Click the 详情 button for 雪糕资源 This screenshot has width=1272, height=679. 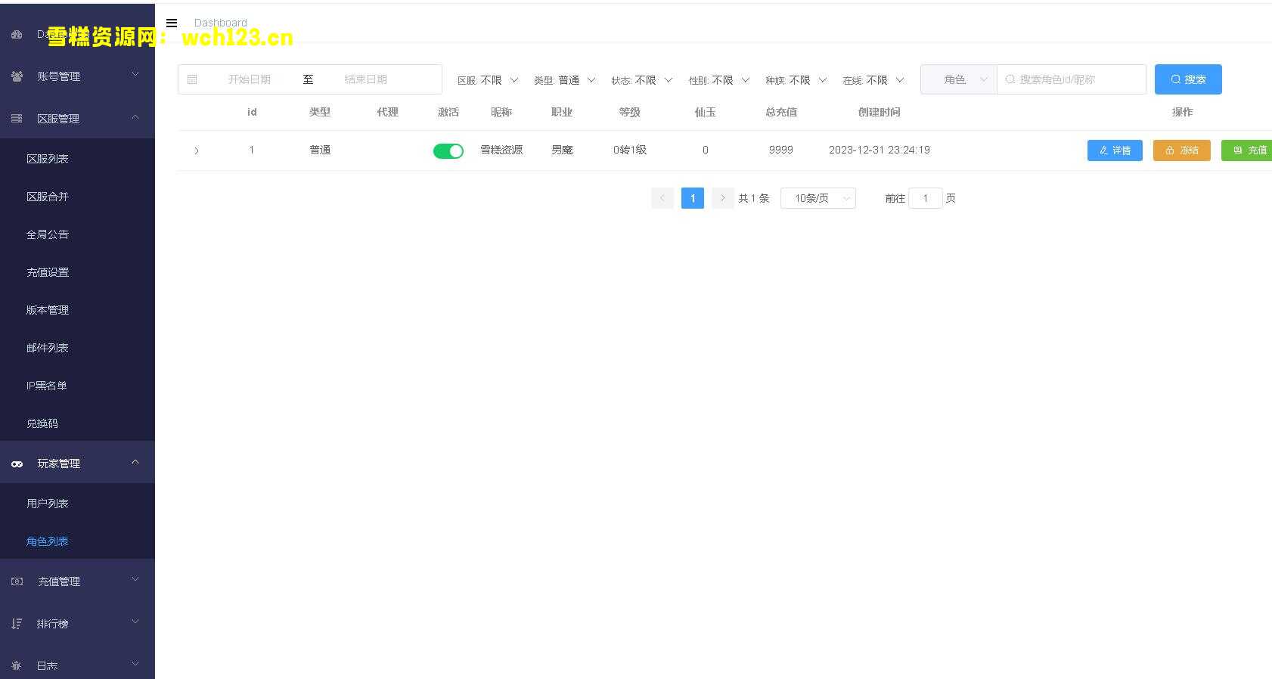click(x=1115, y=150)
